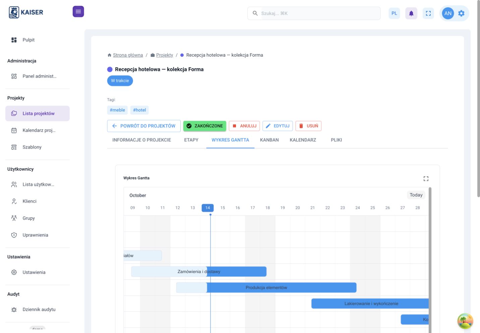
Task: Mark project as Zakończone
Action: 205,126
